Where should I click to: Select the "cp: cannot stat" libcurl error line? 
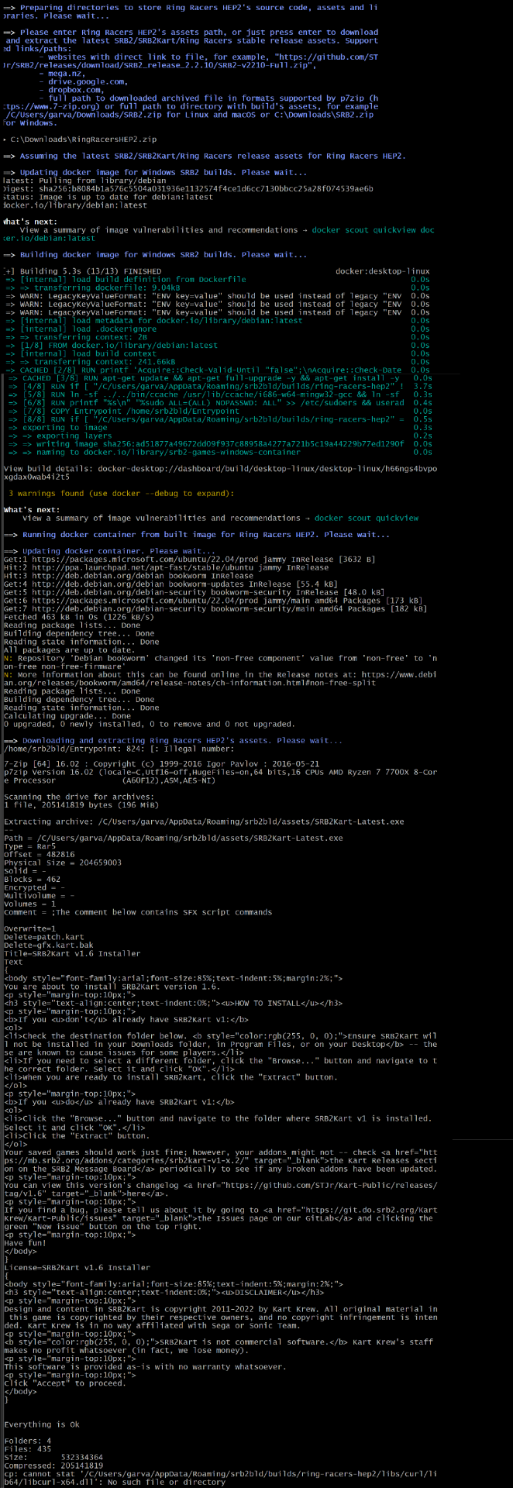(220, 1477)
